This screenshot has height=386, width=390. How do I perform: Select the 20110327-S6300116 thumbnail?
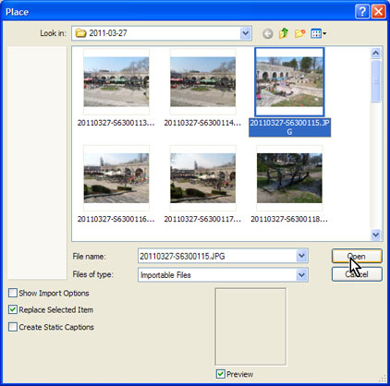[116, 178]
